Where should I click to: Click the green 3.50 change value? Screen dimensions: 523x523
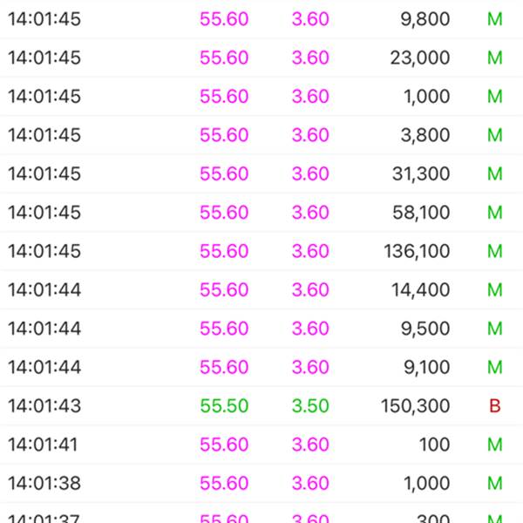click(x=310, y=406)
